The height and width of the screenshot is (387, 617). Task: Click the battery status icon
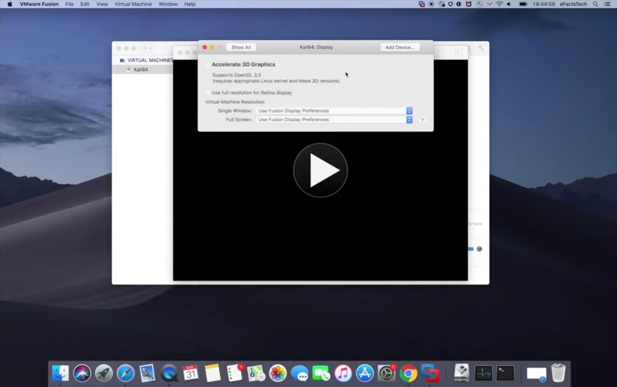523,4
